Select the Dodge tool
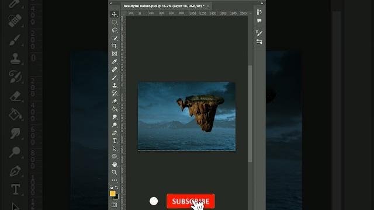This screenshot has height=210, width=374. pyautogui.click(x=115, y=125)
